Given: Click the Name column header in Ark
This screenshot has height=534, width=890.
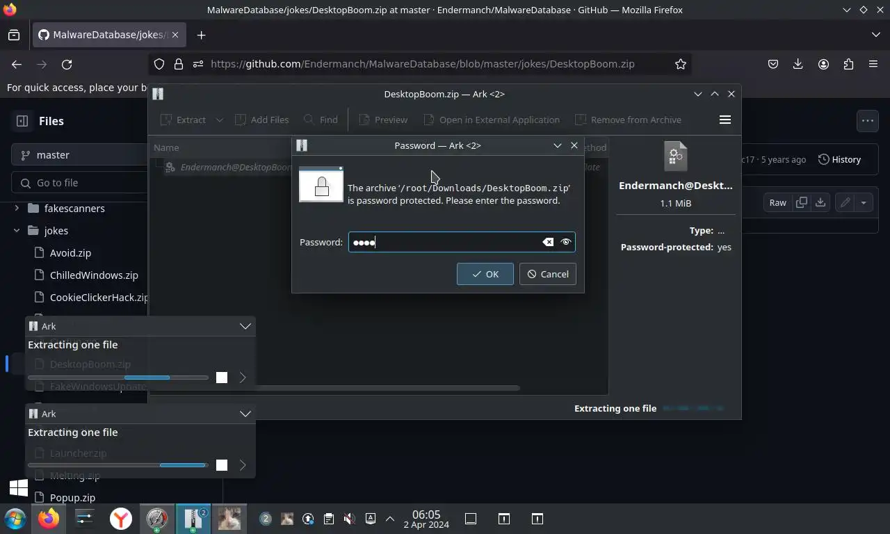Looking at the screenshot, I should [x=166, y=147].
